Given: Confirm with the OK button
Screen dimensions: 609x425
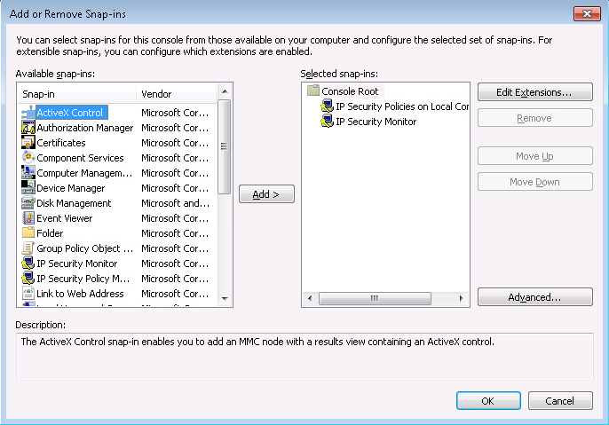Looking at the screenshot, I should (487, 401).
